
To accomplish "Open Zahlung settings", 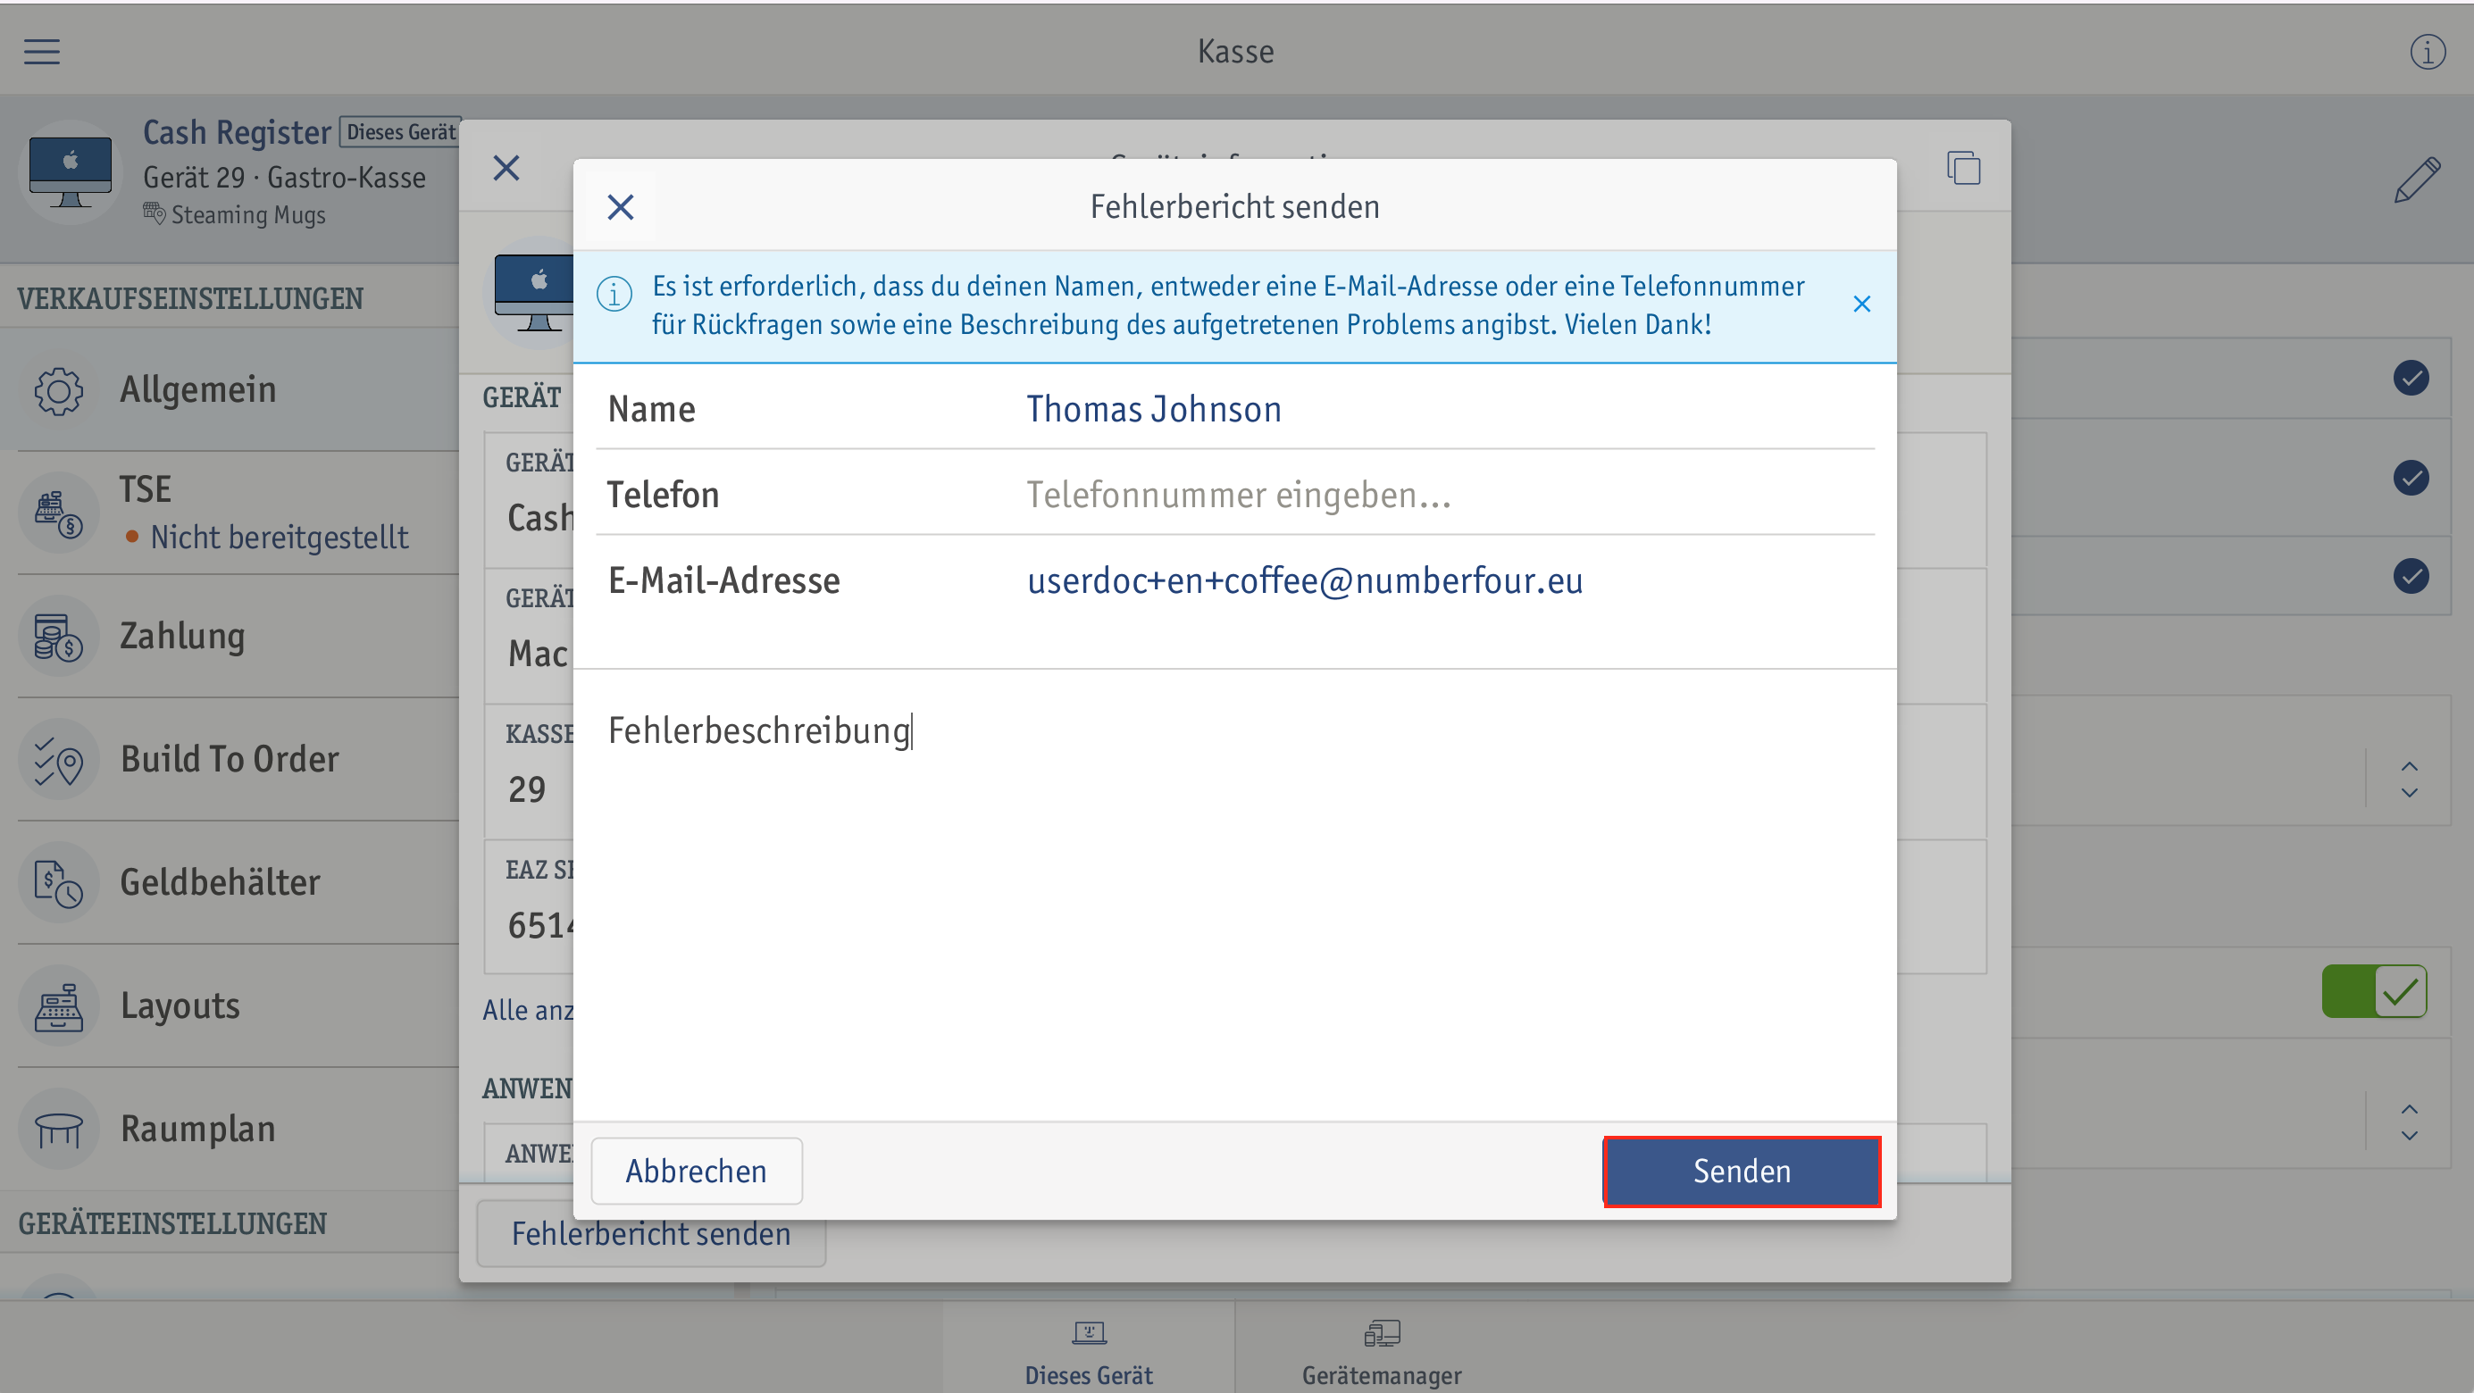I will pyautogui.click(x=230, y=636).
